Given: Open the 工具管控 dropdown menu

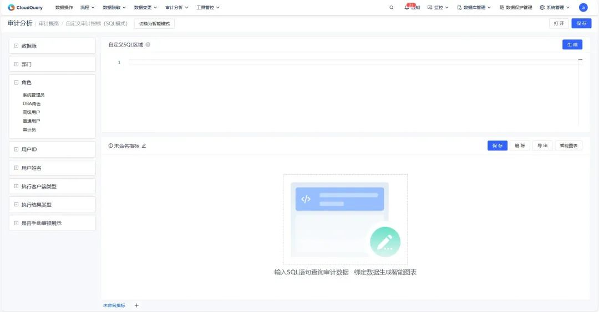Looking at the screenshot, I should 208,8.
